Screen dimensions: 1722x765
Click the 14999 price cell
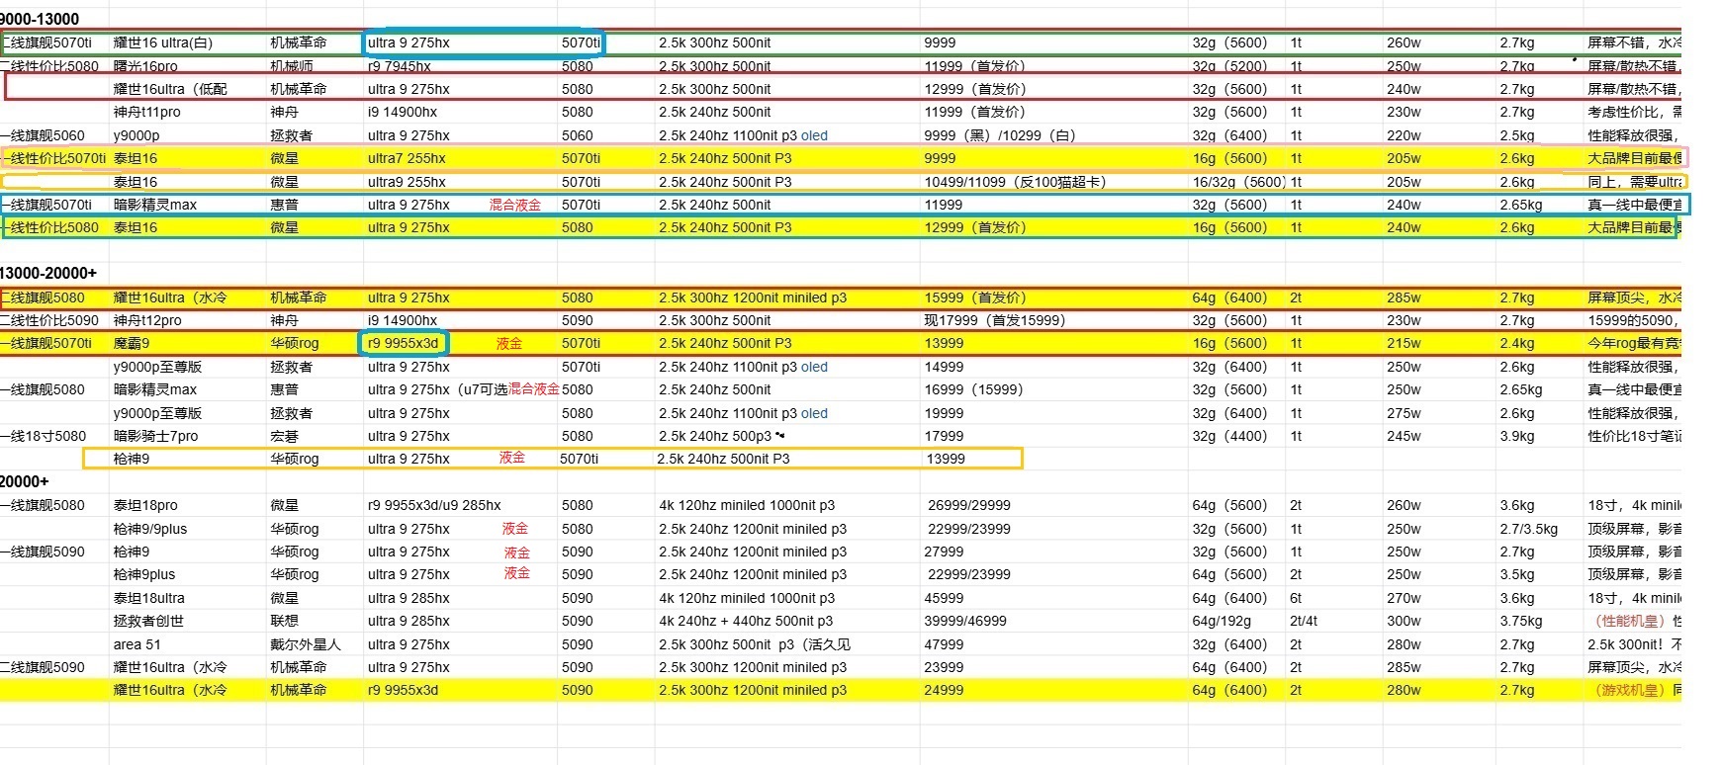(x=944, y=367)
